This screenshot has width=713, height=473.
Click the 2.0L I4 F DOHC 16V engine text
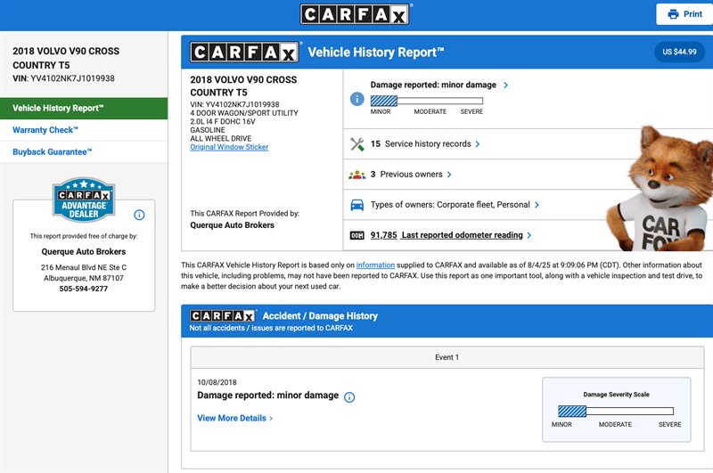pos(223,122)
